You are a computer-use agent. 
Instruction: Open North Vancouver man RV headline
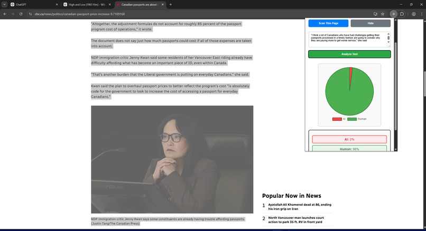click(296, 219)
